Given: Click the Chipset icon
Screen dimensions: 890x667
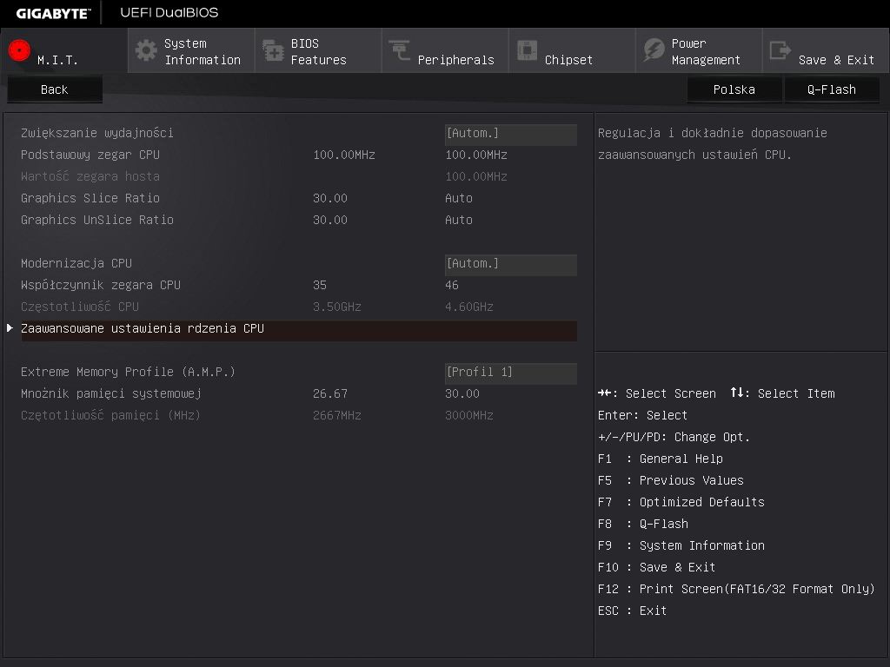Looking at the screenshot, I should pos(527,50).
